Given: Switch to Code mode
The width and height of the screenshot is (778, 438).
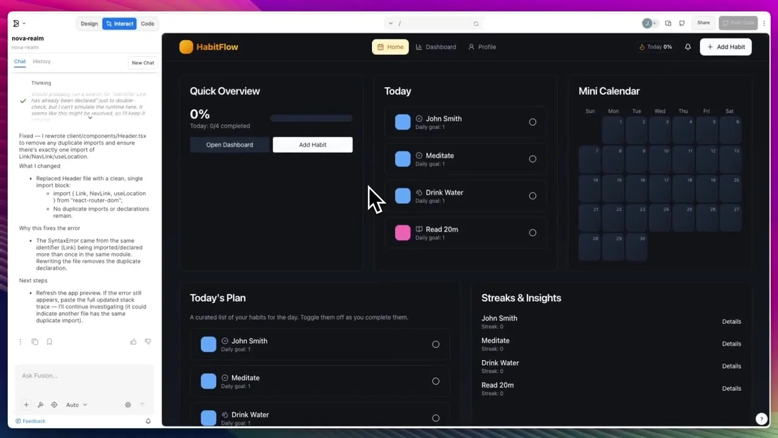Looking at the screenshot, I should coord(148,24).
